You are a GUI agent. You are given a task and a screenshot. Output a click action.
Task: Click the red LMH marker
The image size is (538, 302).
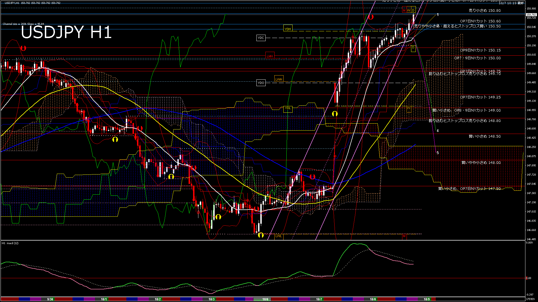[270, 56]
